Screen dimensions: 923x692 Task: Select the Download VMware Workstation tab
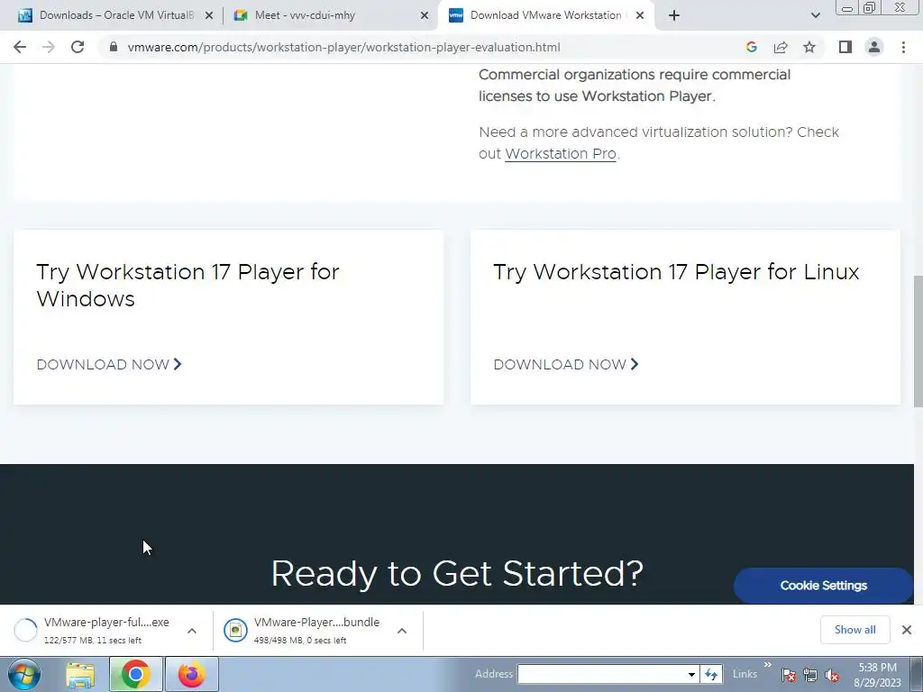pos(545,15)
